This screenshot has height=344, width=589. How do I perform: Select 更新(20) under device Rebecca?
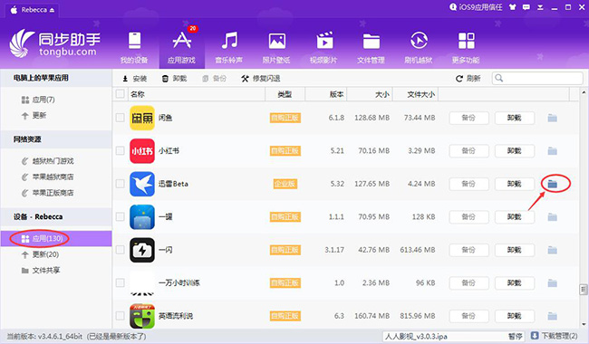point(40,254)
